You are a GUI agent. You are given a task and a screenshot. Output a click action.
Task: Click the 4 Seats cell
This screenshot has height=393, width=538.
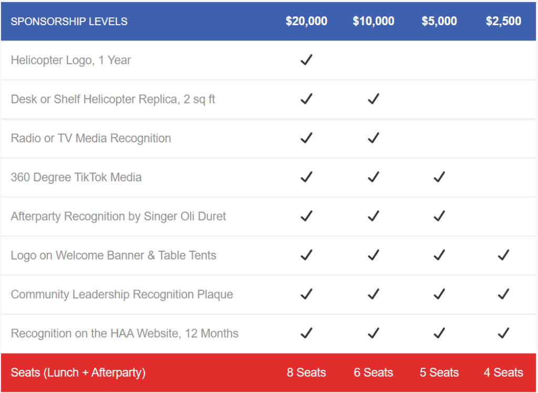[x=503, y=373]
